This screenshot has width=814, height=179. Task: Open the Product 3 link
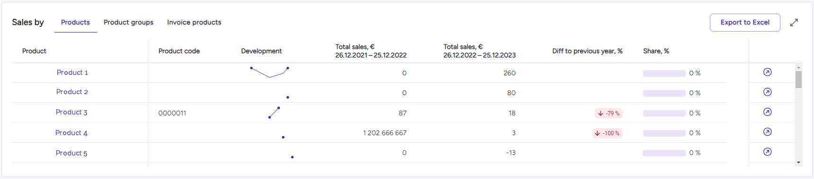pos(71,112)
